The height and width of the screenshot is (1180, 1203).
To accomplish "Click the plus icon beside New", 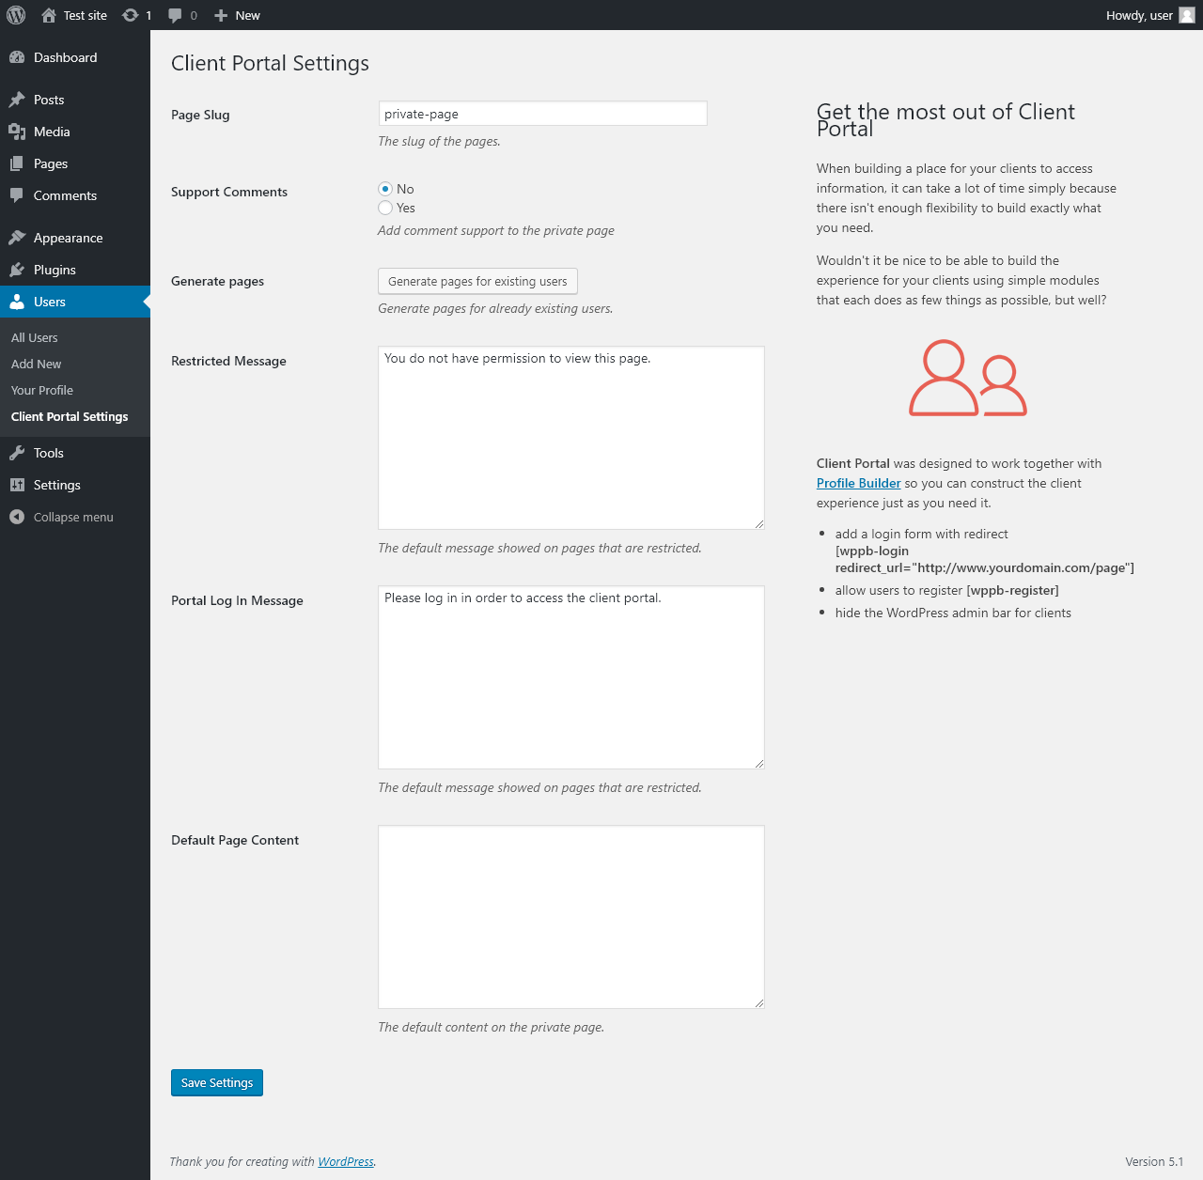I will pos(221,15).
